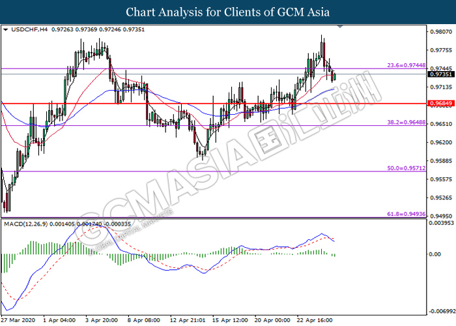Image resolution: width=456 pixels, height=326 pixels.
Task: Click the 0.00 MACD zero level value
Action: pyautogui.click(x=435, y=254)
